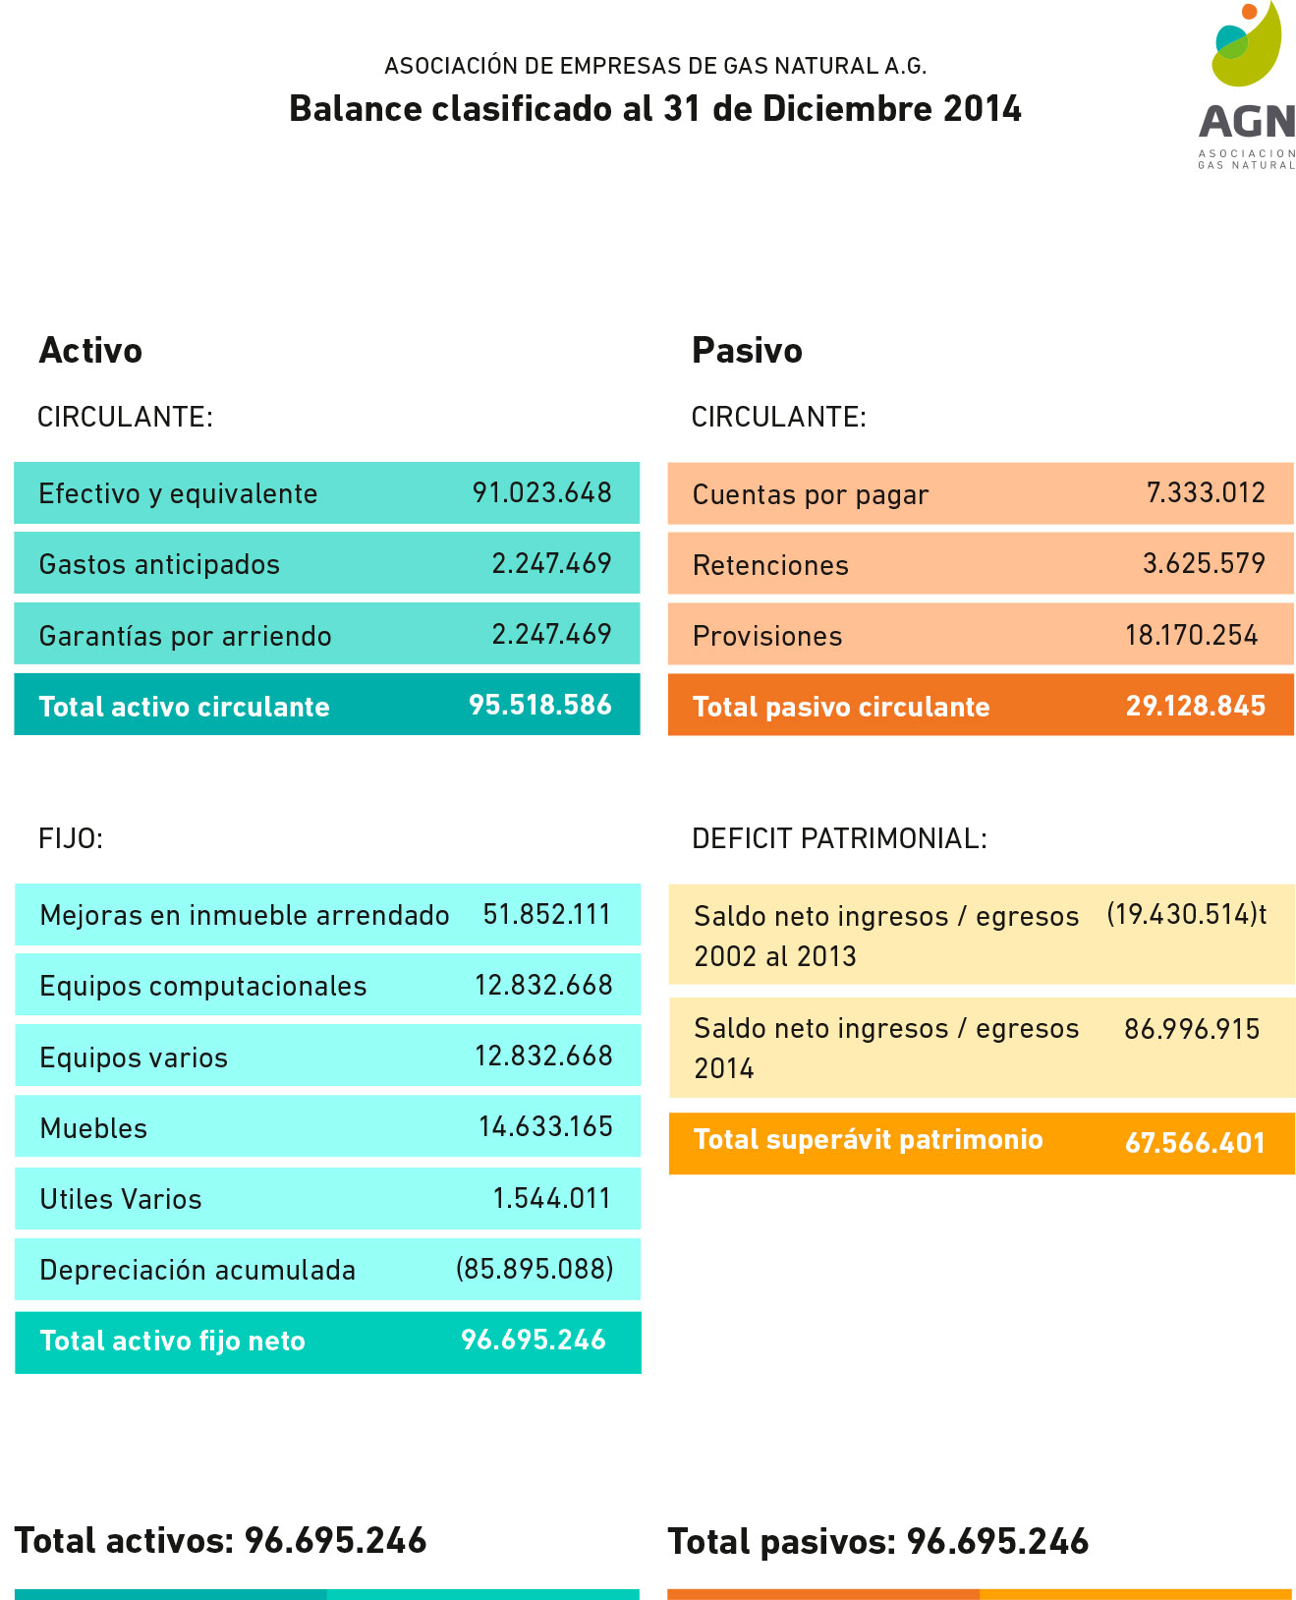This screenshot has width=1296, height=1600.
Task: Click the "Saldo neto ingresos / egresos 2014" row
Action: coord(982,1048)
